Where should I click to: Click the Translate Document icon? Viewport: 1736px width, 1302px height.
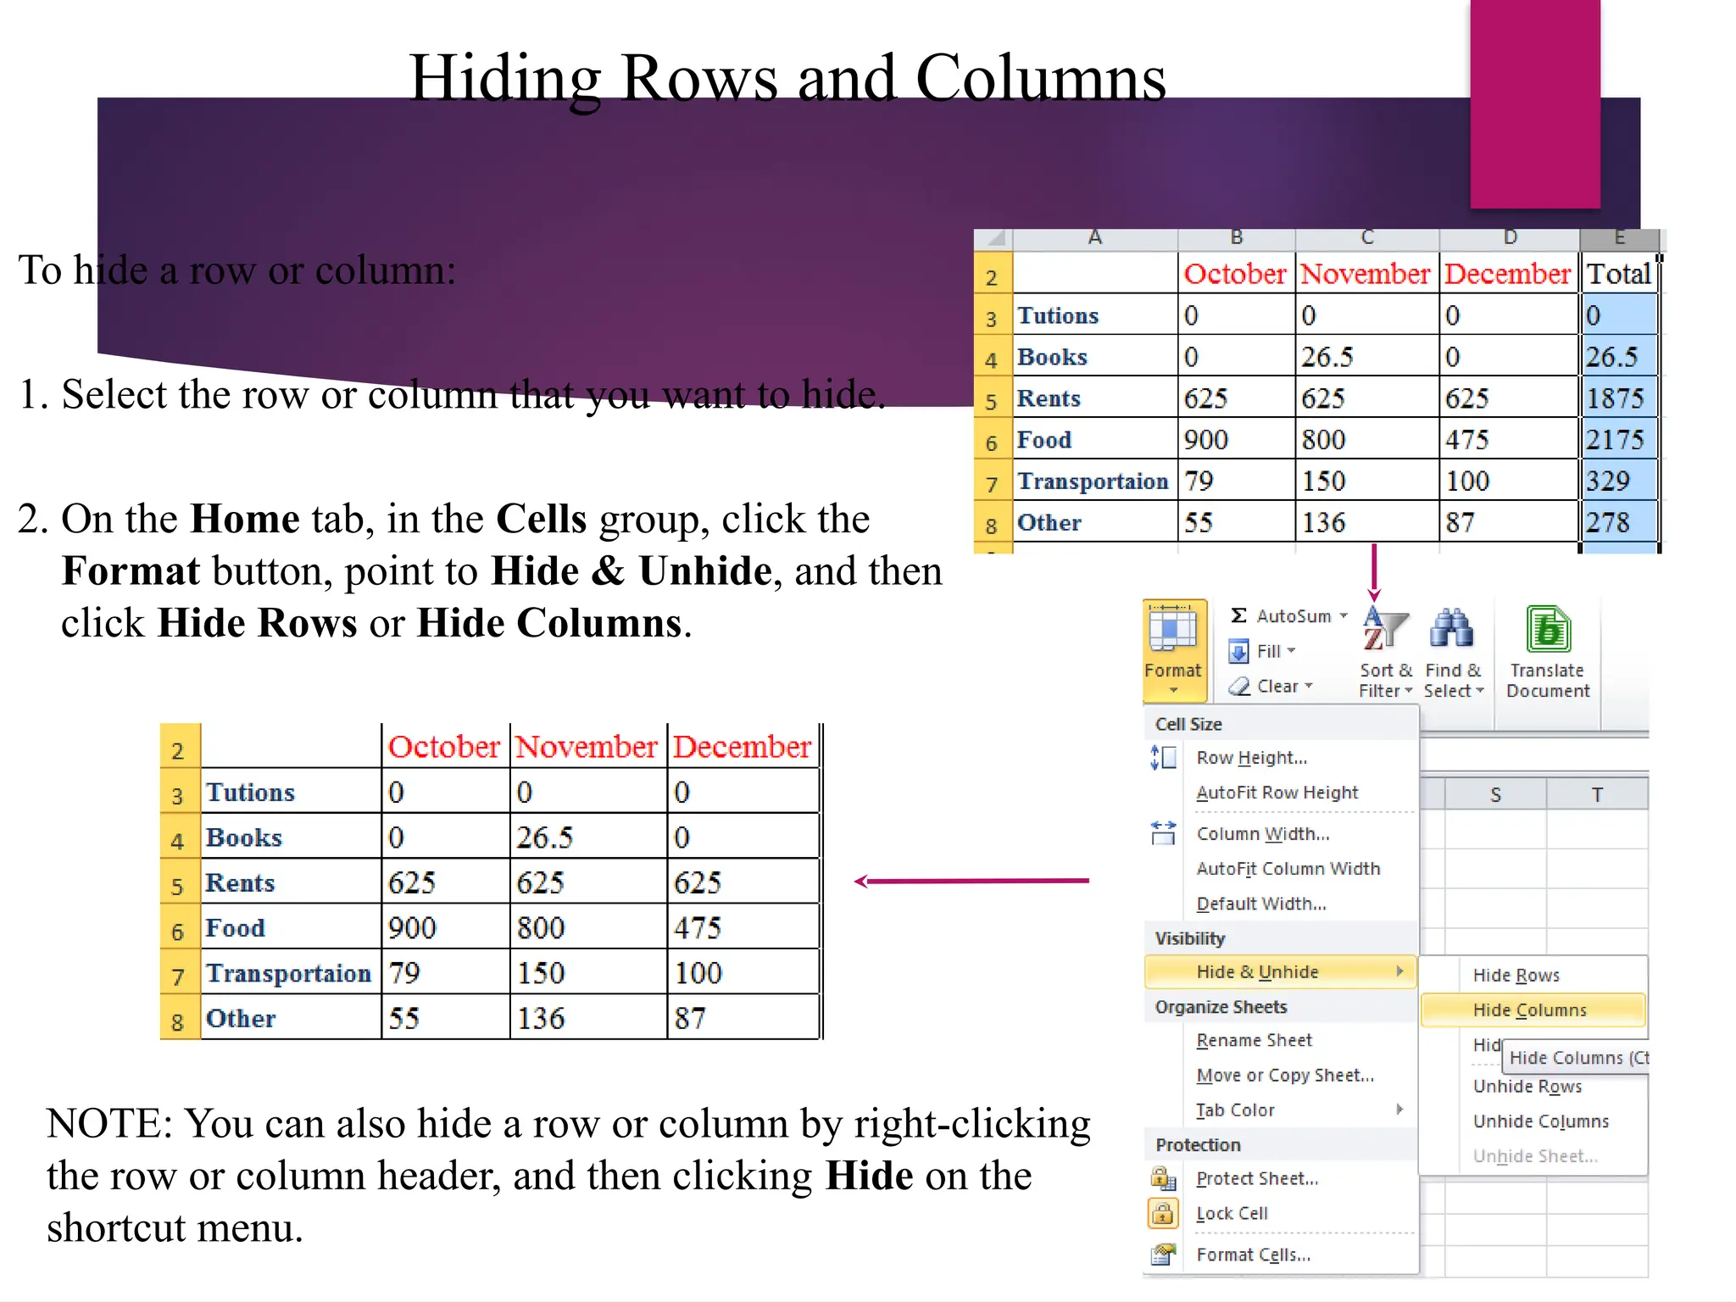pos(1548,631)
